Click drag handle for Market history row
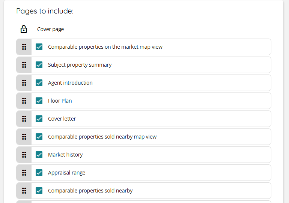Screen dimensions: 289x203 24,155
